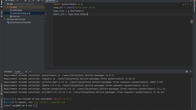Open the Structure sidebar tab
This screenshot has width=196, height=110.
pos(2,103)
